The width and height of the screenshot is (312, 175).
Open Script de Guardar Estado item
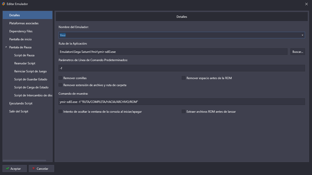point(31,79)
